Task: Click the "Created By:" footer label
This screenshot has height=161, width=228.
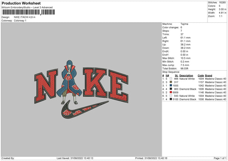Action: coord(8,158)
